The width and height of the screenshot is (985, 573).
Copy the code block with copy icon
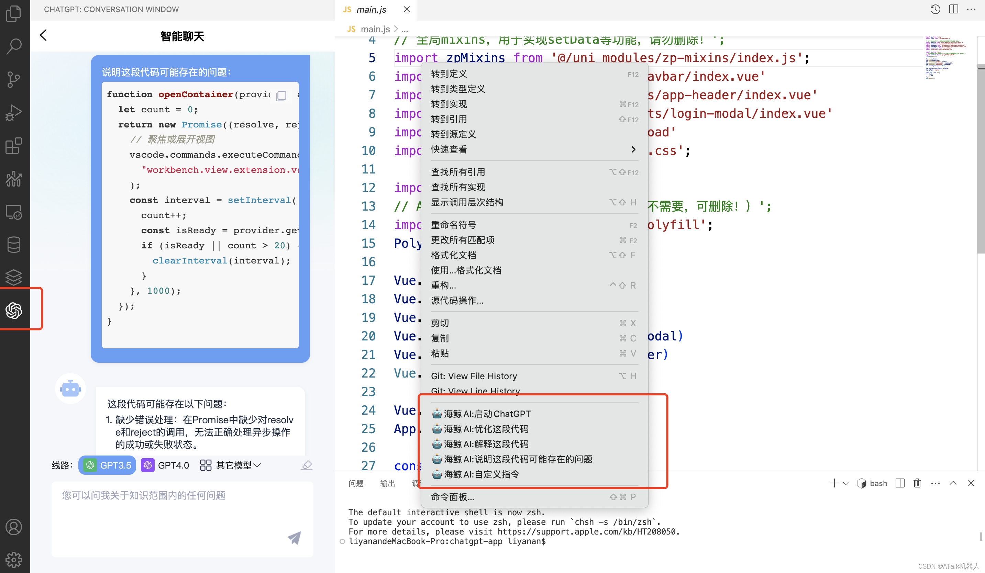point(281,95)
